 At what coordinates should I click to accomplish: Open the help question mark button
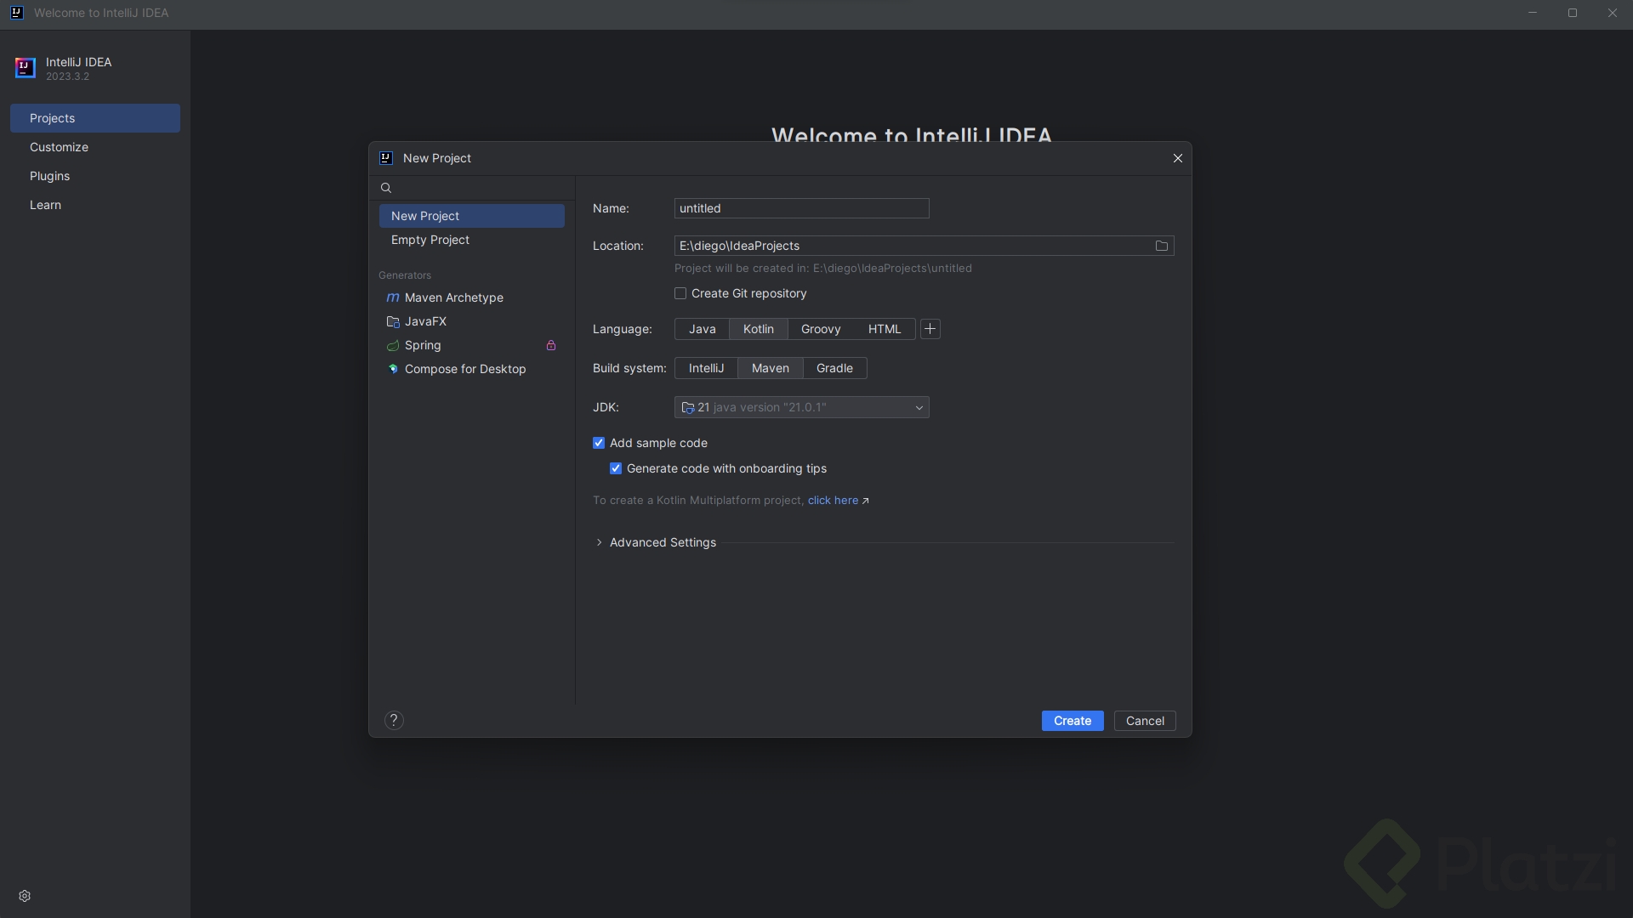click(x=393, y=720)
